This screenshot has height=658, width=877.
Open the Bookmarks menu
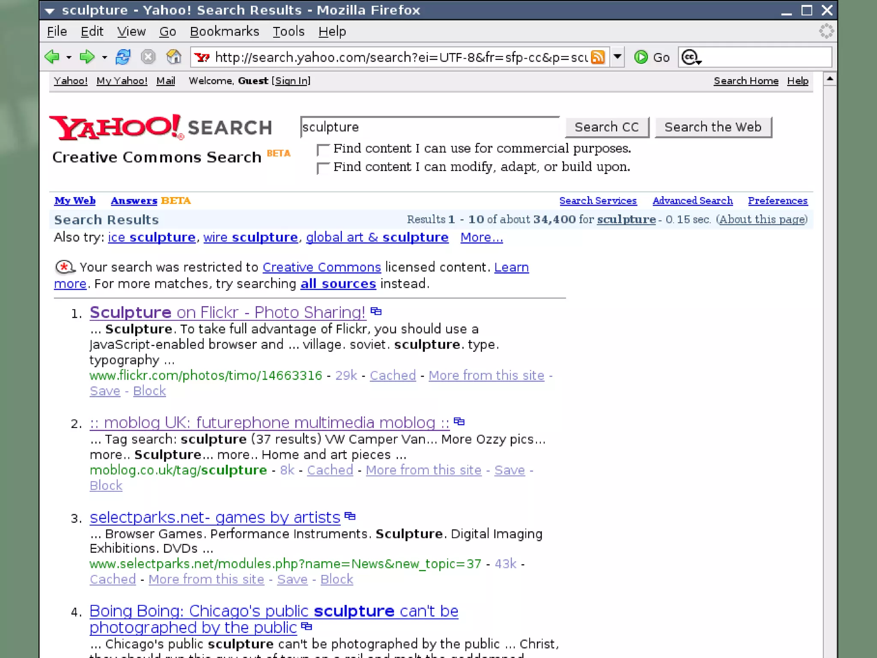click(224, 32)
